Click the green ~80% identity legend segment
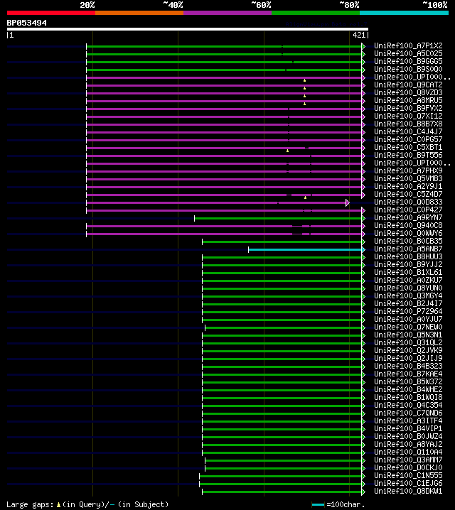This screenshot has width=455, height=510. (316, 13)
